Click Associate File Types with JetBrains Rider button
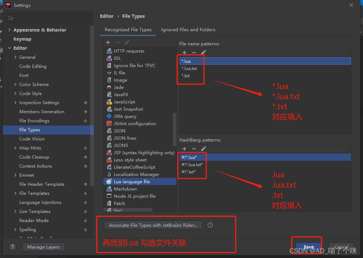The image size is (363, 258). click(x=153, y=225)
